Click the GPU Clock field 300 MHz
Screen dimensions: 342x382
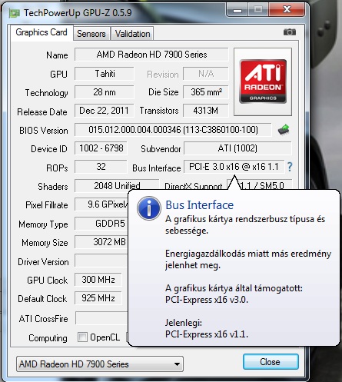click(x=98, y=280)
